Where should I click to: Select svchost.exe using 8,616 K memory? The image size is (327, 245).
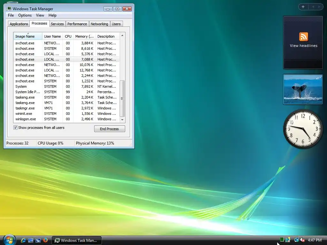(66, 48)
